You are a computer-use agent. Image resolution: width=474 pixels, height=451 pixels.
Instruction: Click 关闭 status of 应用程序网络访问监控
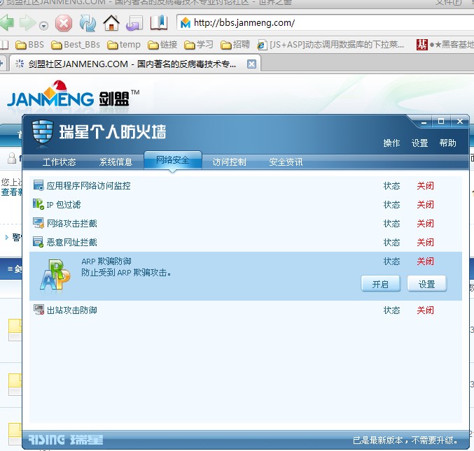(425, 186)
